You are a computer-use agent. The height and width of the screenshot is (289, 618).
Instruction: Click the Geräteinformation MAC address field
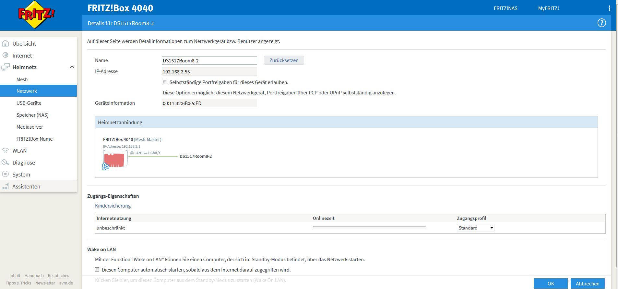click(209, 103)
